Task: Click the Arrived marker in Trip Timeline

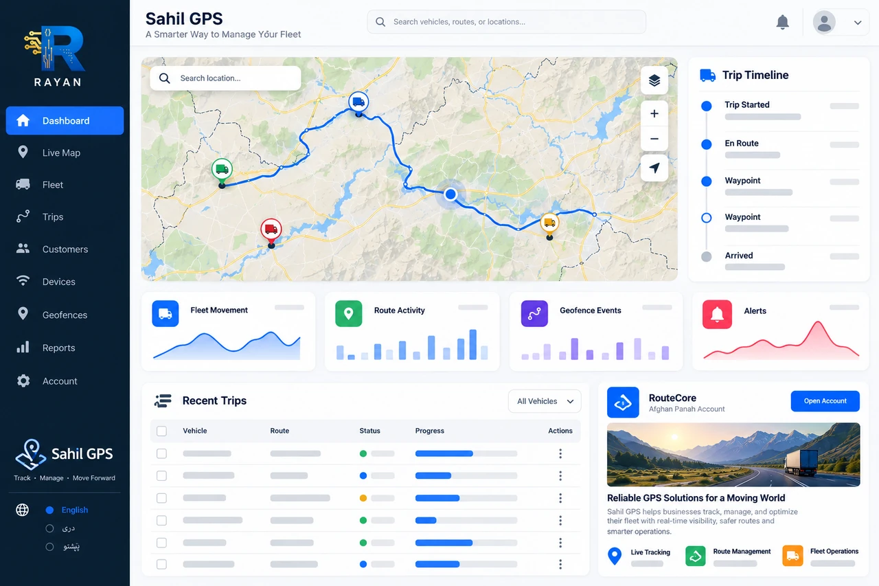Action: 706,256
